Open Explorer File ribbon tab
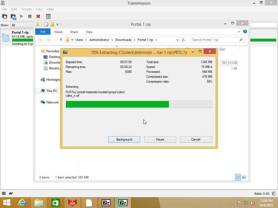 point(43,32)
